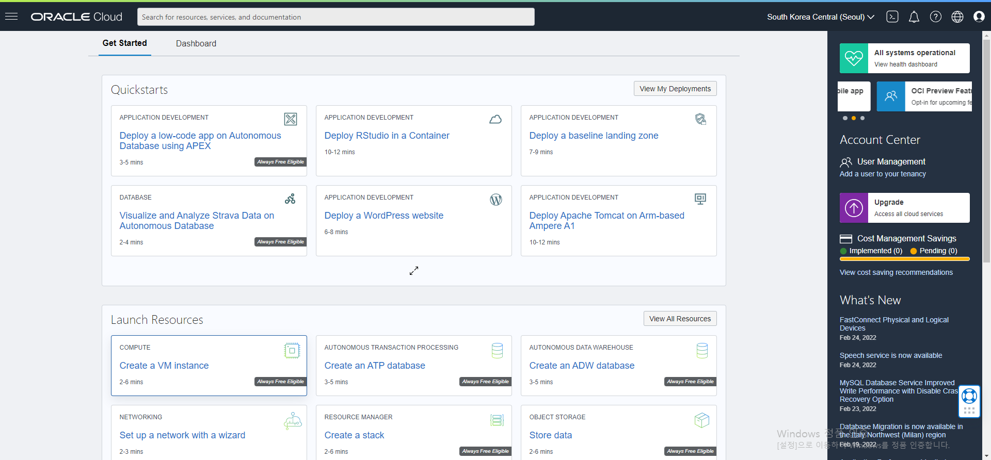The height and width of the screenshot is (460, 991).
Task: Open the notifications bell
Action: point(914,17)
